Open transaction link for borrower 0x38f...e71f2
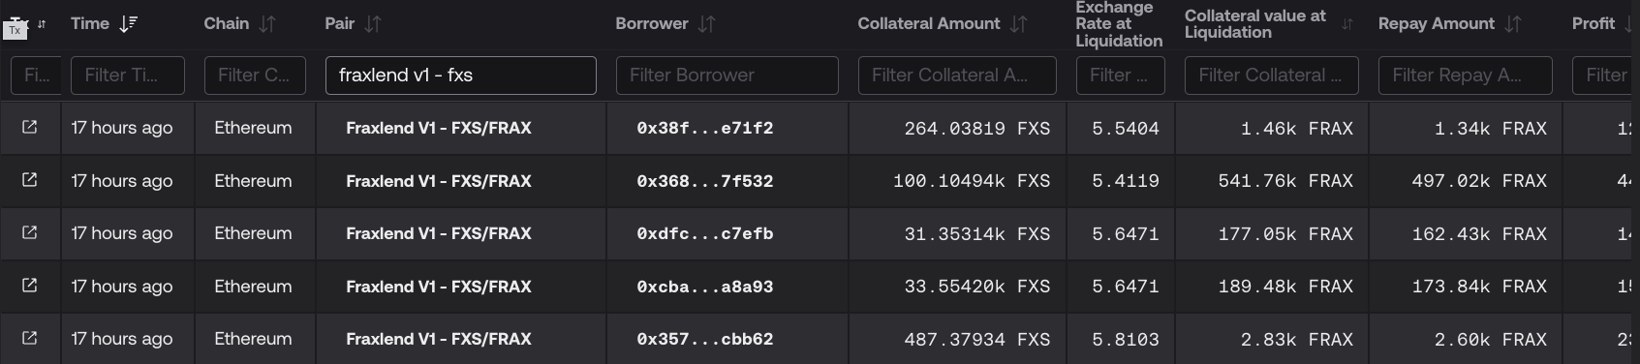This screenshot has width=1640, height=364. tap(30, 128)
